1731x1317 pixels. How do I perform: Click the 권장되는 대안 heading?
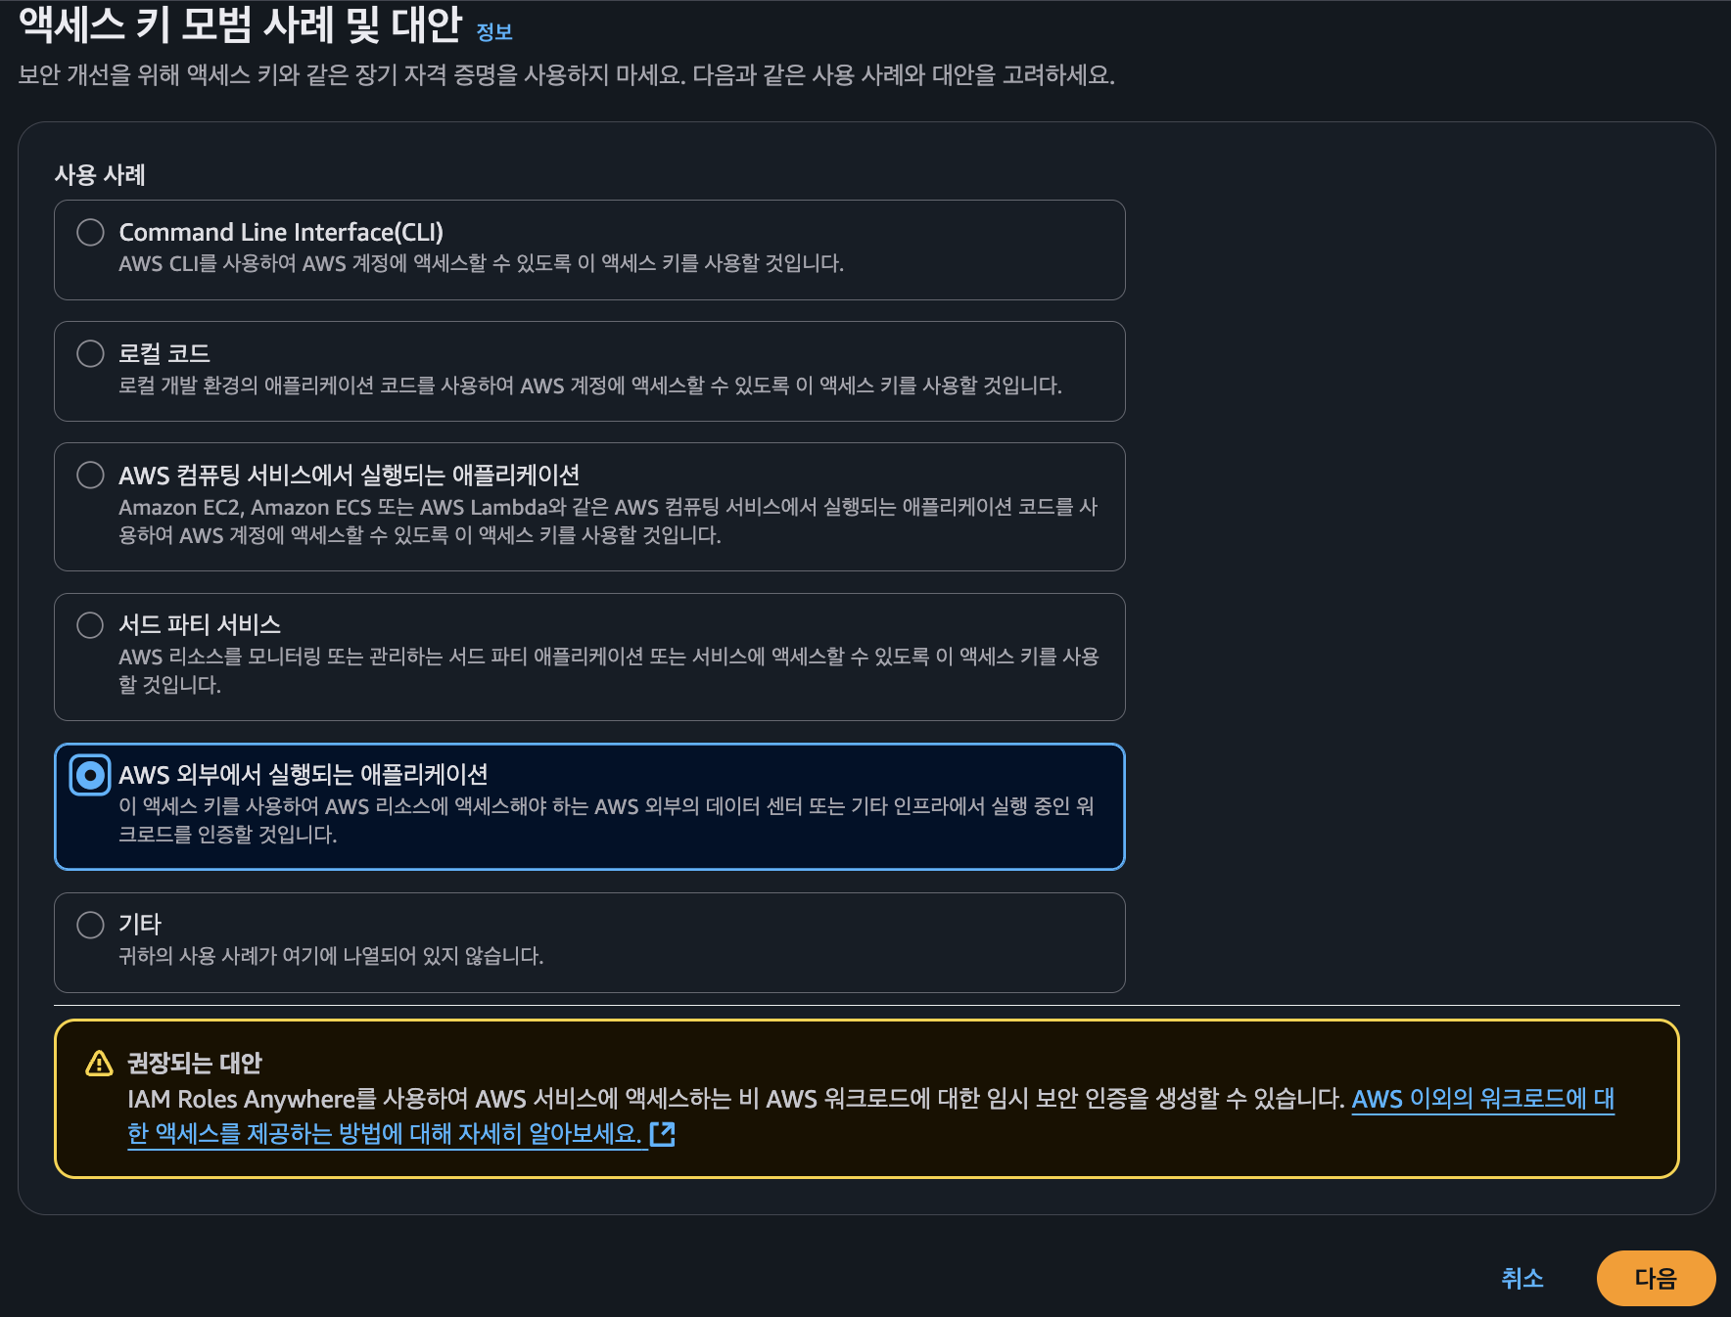click(195, 1063)
